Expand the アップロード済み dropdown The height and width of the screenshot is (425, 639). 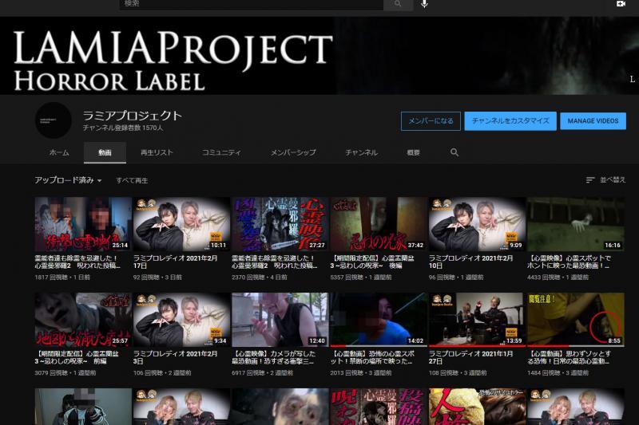click(x=68, y=179)
